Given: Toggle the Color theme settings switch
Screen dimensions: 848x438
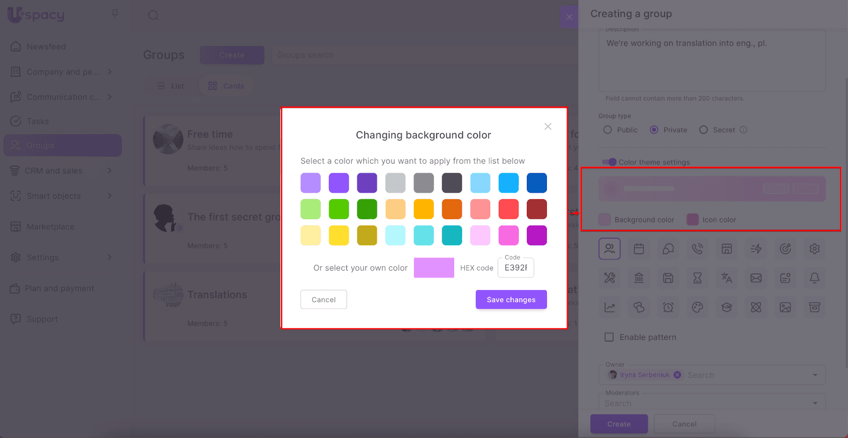Looking at the screenshot, I should tap(609, 162).
